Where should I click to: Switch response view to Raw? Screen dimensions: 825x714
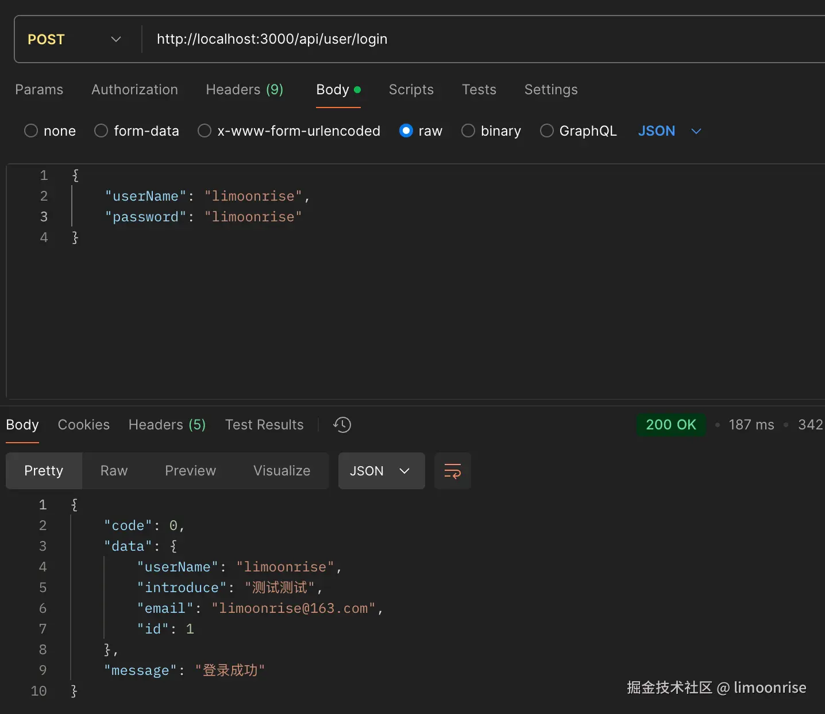[114, 471]
